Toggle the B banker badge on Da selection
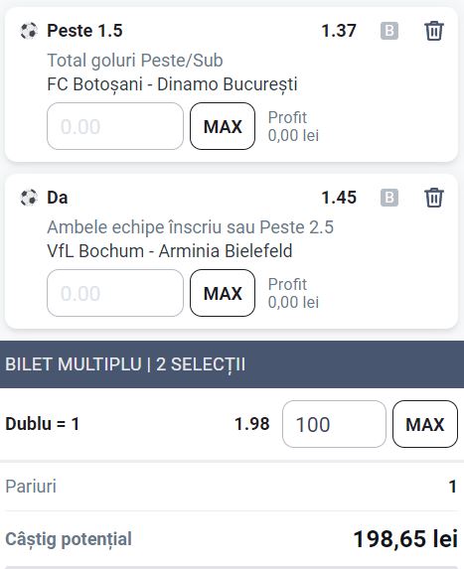This screenshot has height=569, width=464. [x=389, y=198]
